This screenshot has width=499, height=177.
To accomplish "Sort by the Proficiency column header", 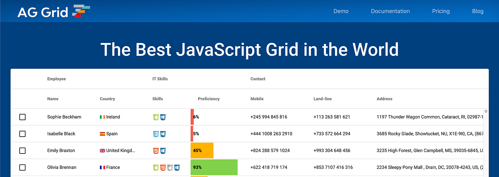I will 209,99.
